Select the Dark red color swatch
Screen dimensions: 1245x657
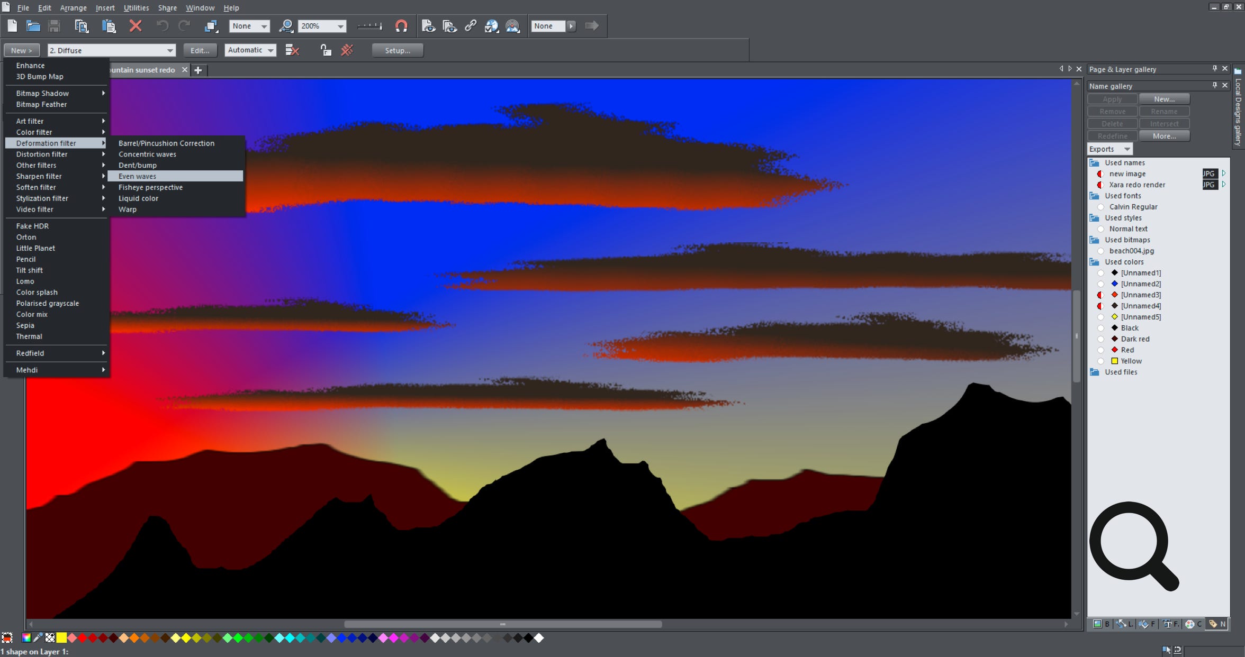tap(1113, 339)
